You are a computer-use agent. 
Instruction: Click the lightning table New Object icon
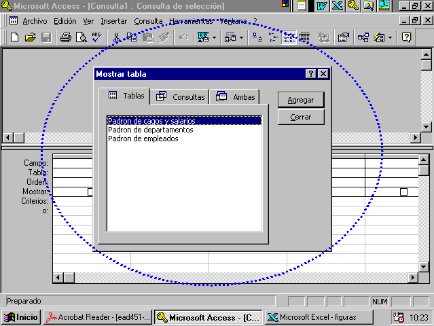point(379,37)
